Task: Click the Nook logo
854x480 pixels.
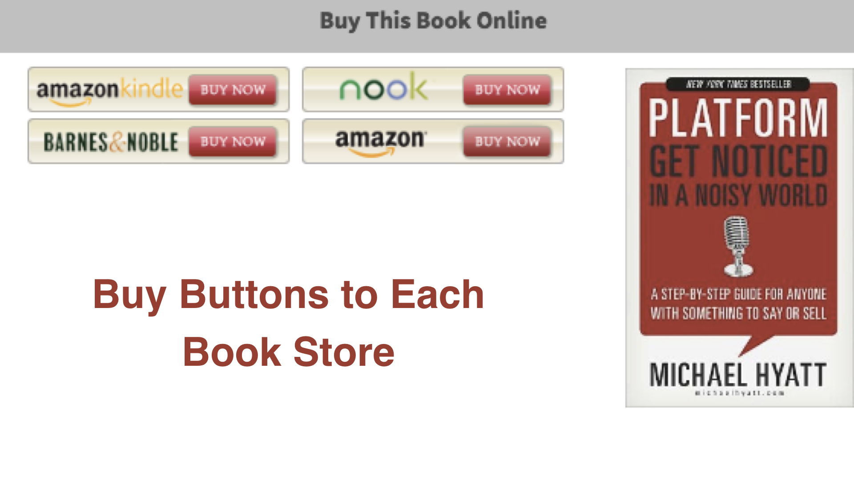Action: coord(383,87)
